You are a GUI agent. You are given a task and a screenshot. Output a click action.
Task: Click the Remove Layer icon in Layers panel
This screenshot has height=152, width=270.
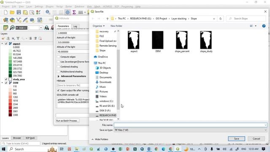coord(40,38)
